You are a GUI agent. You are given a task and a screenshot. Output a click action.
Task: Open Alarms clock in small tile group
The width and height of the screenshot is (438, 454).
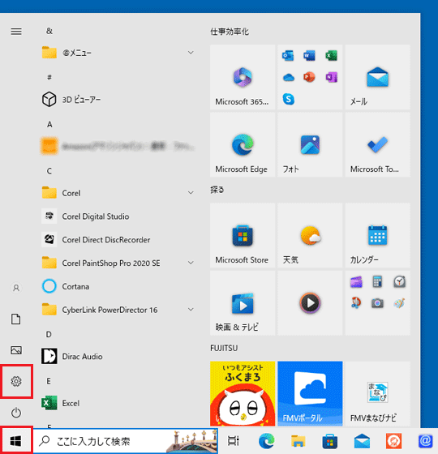point(399,282)
